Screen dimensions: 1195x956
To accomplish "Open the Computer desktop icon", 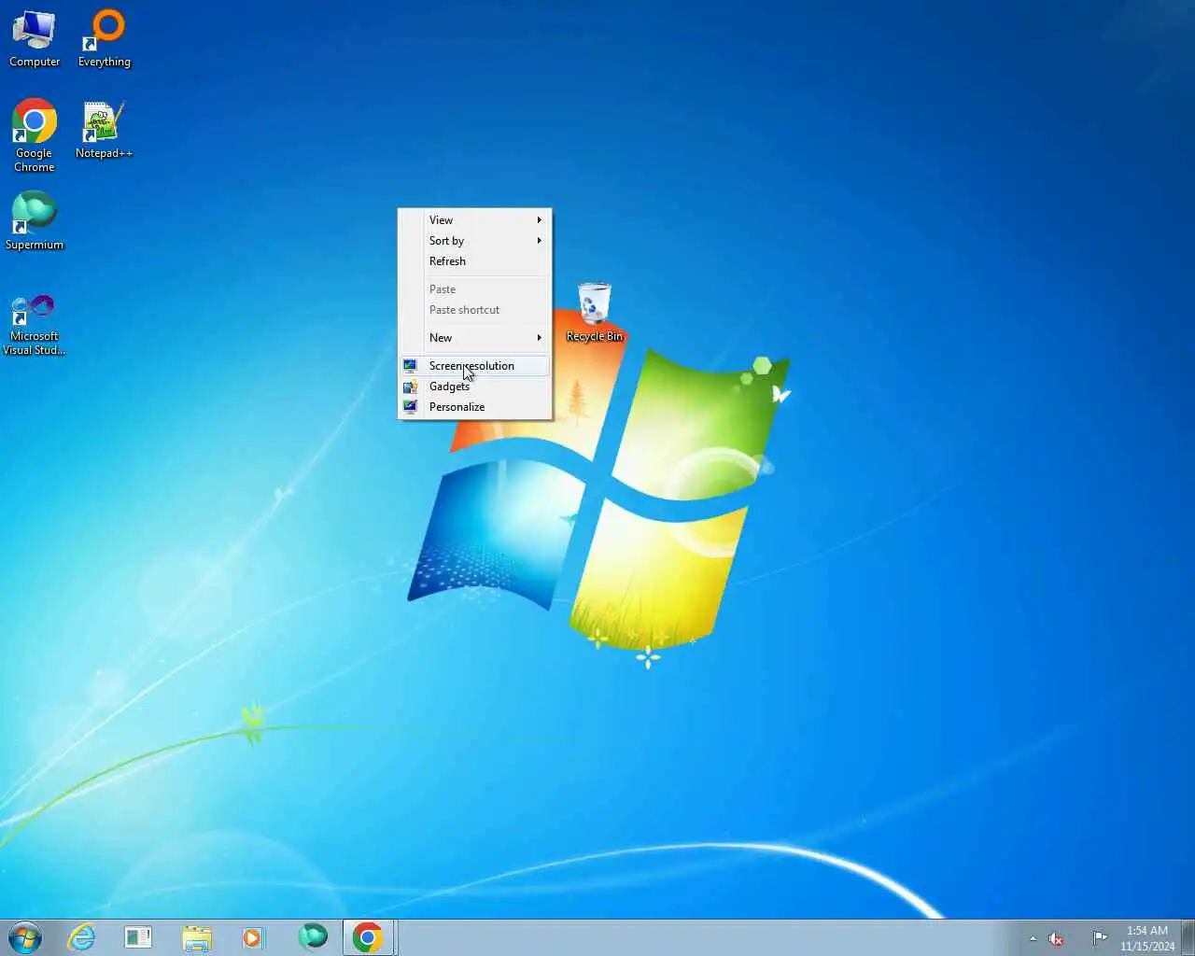I will (35, 38).
